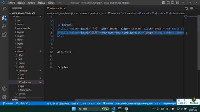The width and height of the screenshot is (200, 112).
Task: Open the 查看(V) menu
Action: click(41, 3)
